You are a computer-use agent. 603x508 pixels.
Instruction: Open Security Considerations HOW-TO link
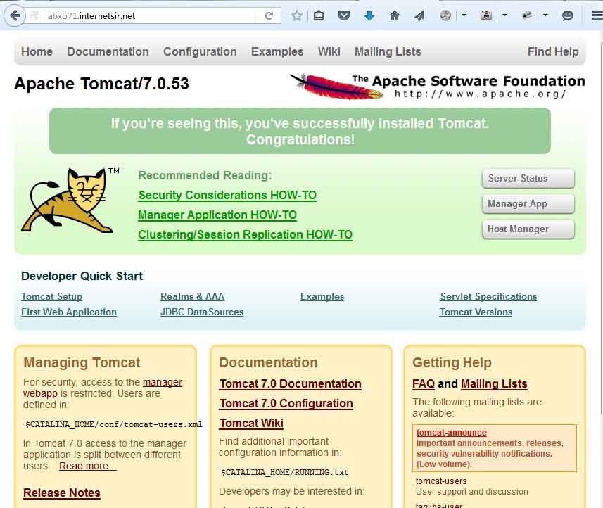[x=227, y=196]
